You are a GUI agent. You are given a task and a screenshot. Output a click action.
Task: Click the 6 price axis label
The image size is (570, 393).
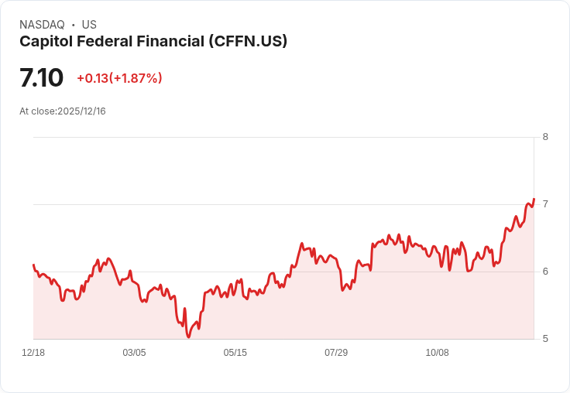(545, 272)
